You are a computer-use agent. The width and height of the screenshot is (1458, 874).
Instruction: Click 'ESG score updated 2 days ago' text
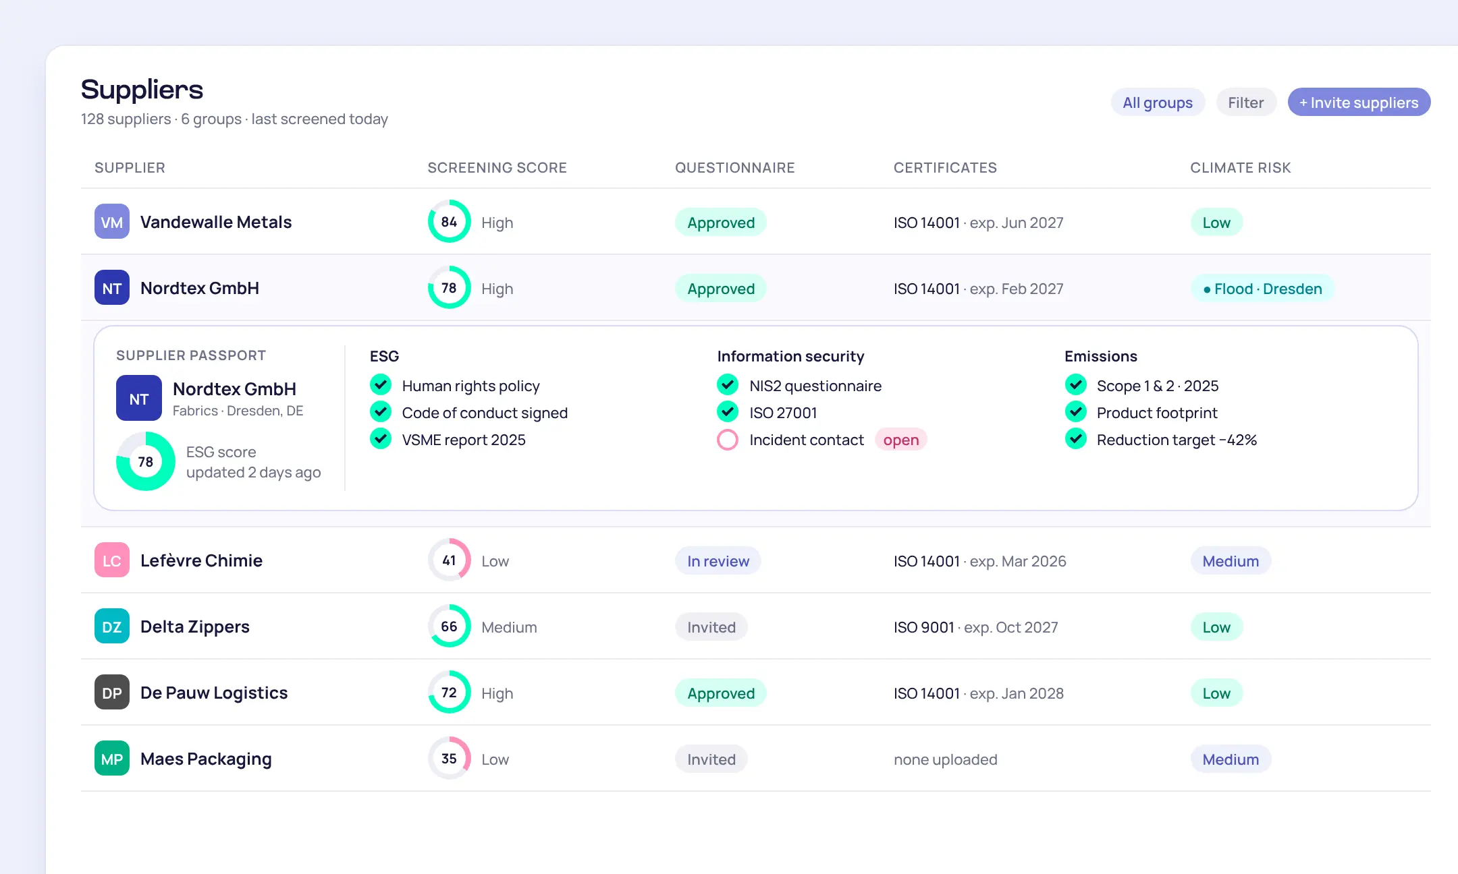(254, 462)
